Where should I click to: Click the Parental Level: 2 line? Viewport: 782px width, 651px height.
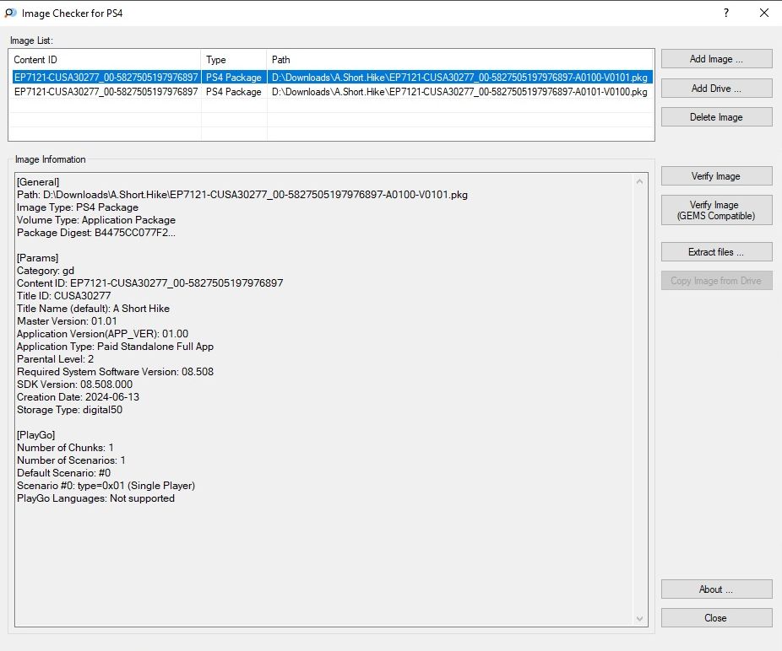(56, 359)
